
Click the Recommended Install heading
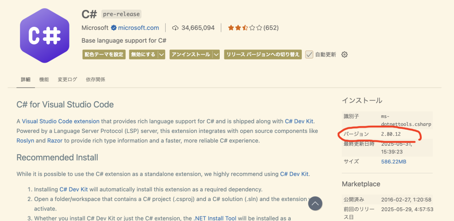click(x=57, y=157)
